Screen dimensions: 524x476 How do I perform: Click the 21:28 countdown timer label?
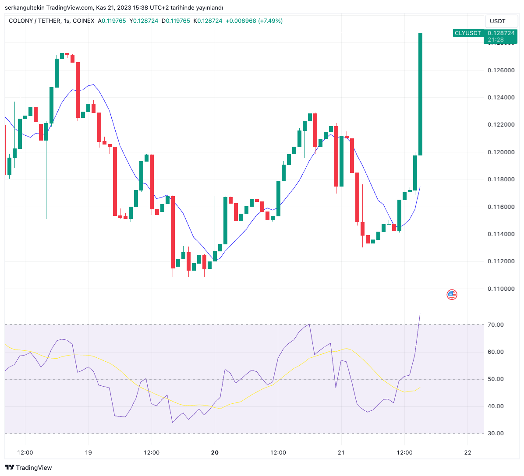pyautogui.click(x=496, y=40)
